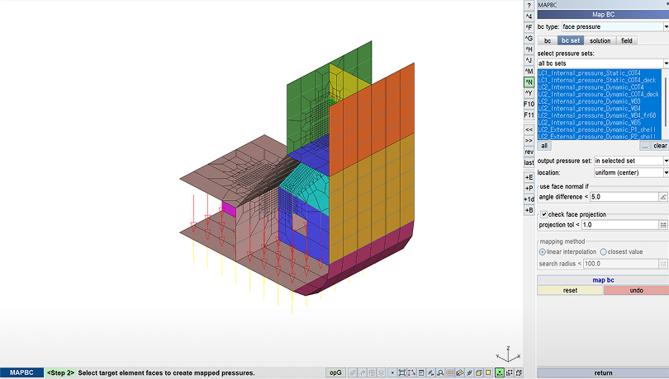Select the closest value radio button
This screenshot has height=379, width=669.
603,251
